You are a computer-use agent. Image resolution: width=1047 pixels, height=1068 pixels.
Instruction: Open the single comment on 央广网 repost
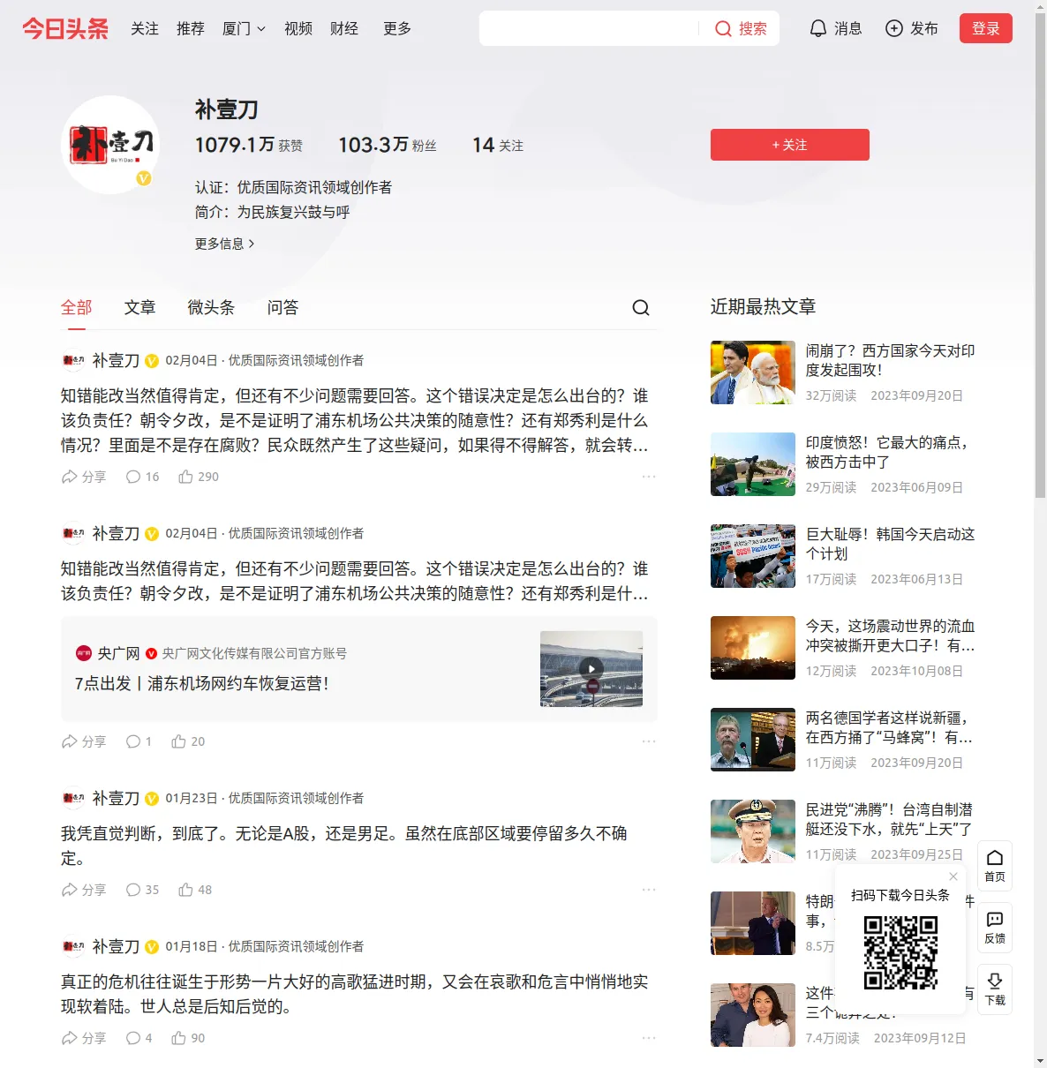(139, 741)
